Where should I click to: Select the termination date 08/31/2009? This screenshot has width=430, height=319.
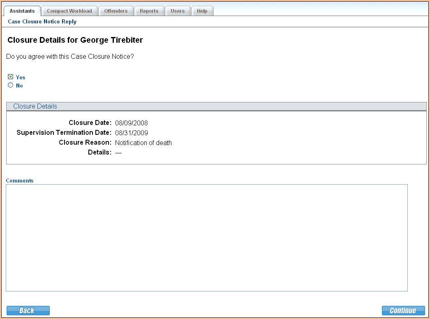tap(132, 133)
